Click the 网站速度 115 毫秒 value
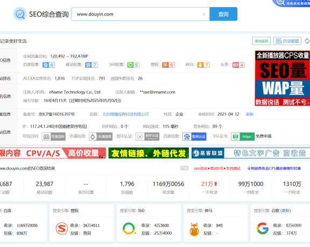310x247 pixels. [171, 127]
